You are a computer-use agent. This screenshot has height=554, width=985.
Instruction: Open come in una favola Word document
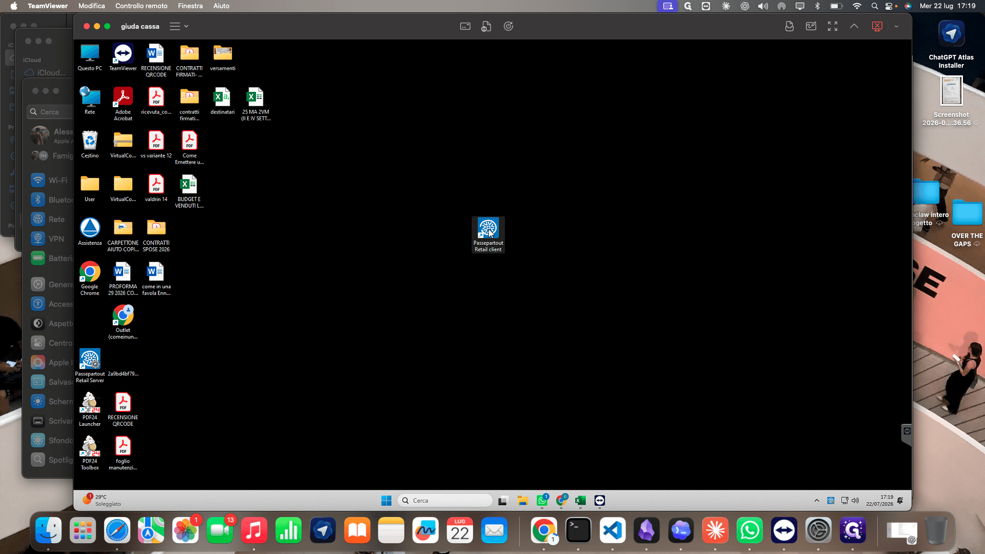click(156, 279)
